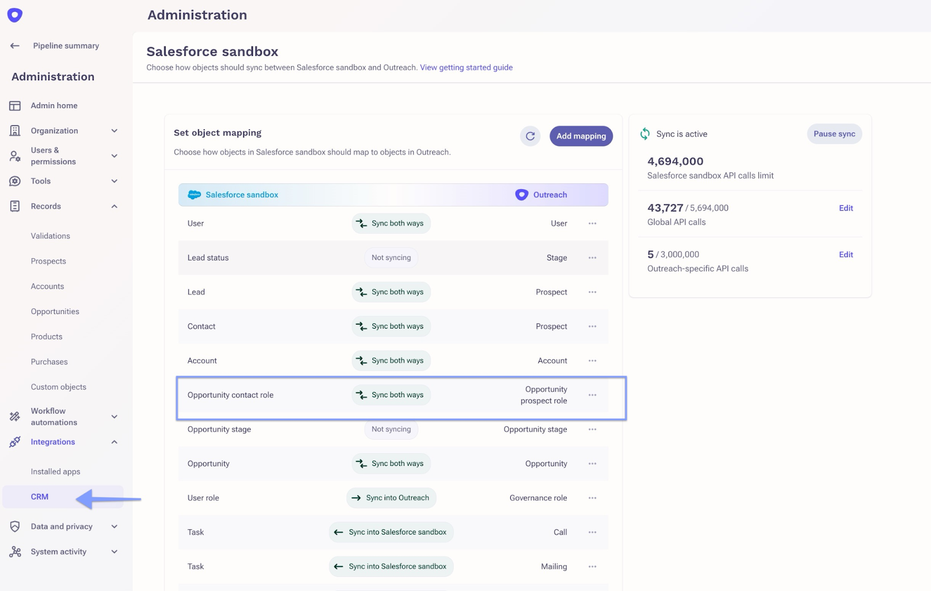
Task: Click the Records icon in the sidebar
Action: 15,207
